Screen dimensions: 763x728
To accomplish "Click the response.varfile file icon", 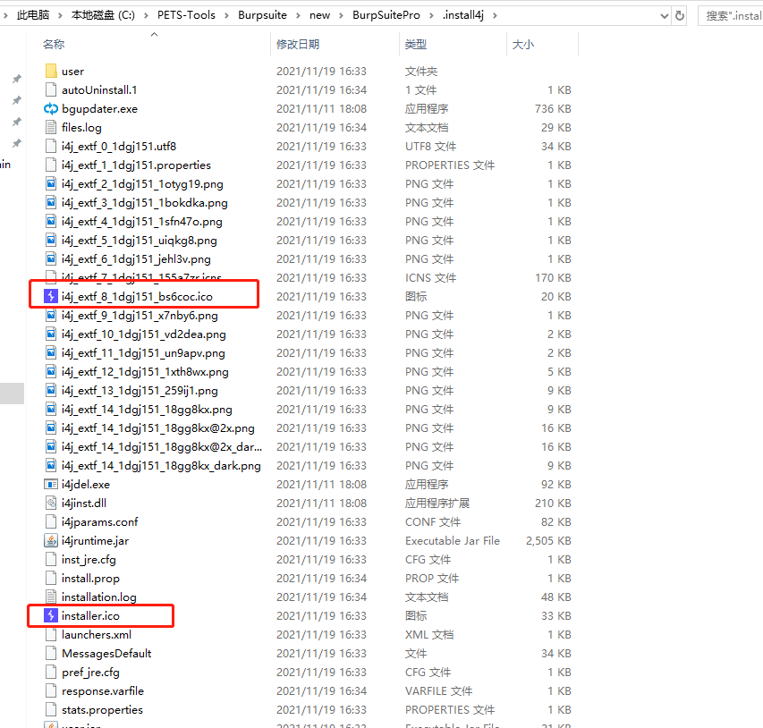I will (51, 691).
